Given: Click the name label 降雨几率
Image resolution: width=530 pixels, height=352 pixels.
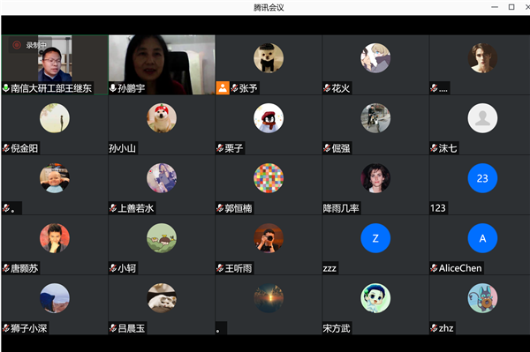Looking at the screenshot, I should tap(341, 208).
